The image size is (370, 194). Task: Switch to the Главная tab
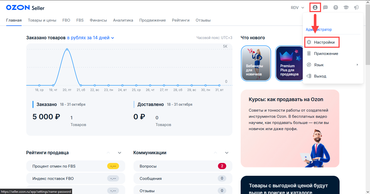14,20
